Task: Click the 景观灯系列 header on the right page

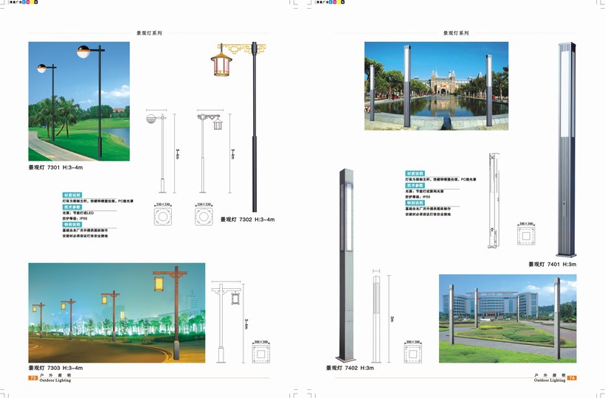Action: click(x=456, y=33)
